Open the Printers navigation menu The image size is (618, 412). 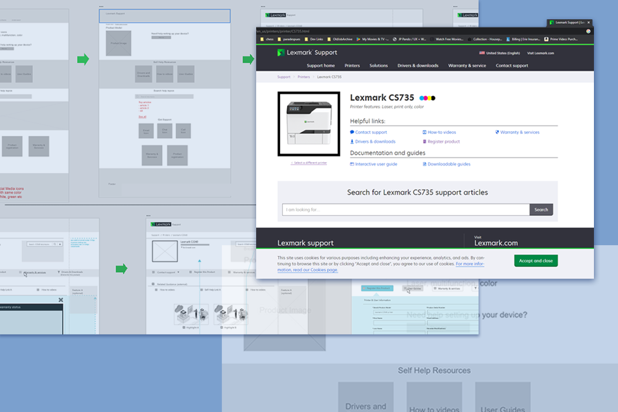pyautogui.click(x=352, y=66)
